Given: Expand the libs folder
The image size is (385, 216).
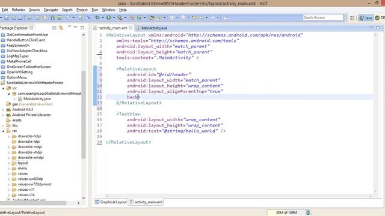Looking at the screenshot, I should pos(4,125).
